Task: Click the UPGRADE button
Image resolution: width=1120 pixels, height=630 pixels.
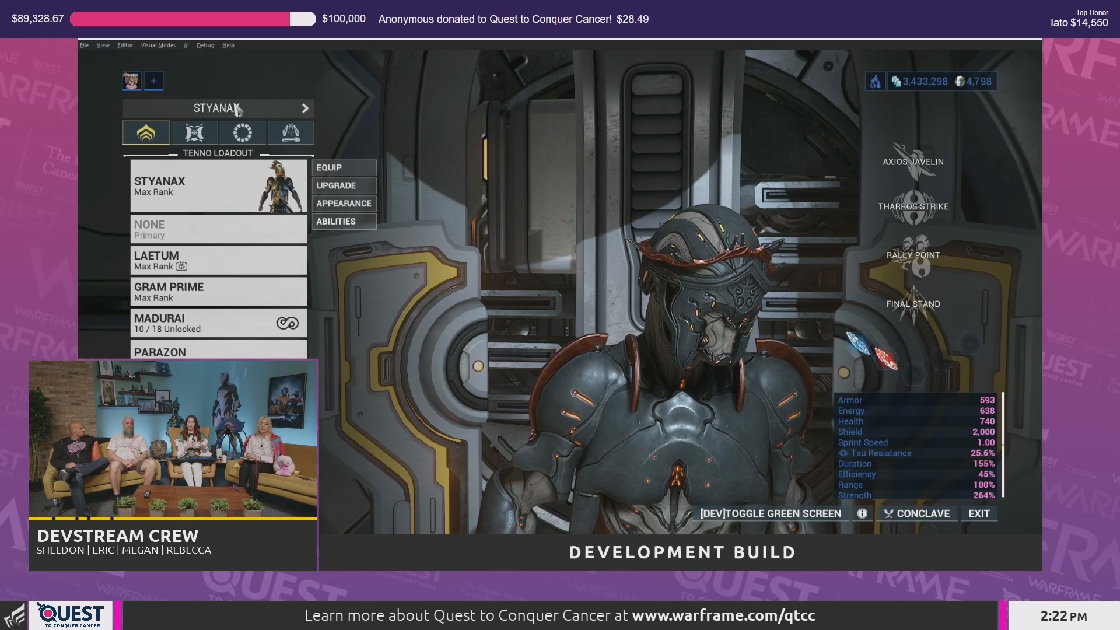Action: tap(344, 185)
